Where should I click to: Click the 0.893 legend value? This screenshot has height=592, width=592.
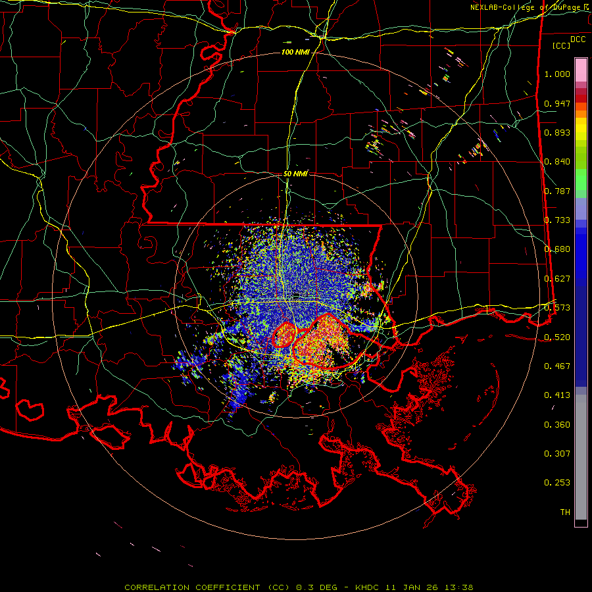point(557,132)
